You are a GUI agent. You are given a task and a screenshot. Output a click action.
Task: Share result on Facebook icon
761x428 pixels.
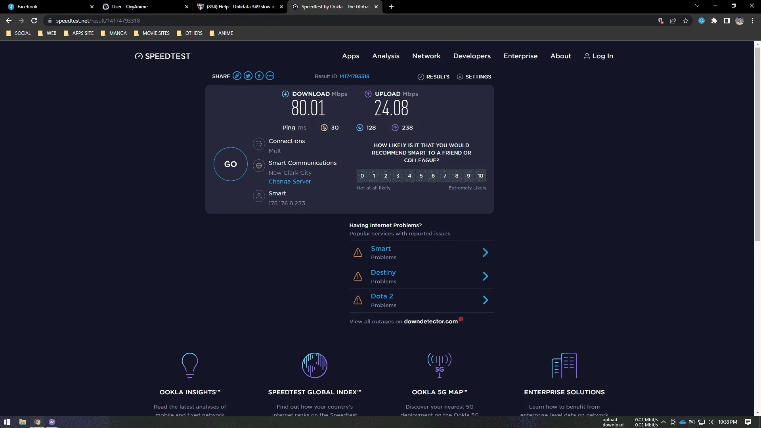click(x=259, y=76)
